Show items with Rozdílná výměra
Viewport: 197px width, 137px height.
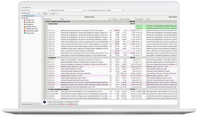click(31, 27)
